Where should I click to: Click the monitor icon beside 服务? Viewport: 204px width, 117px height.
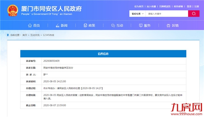pos(141,26)
